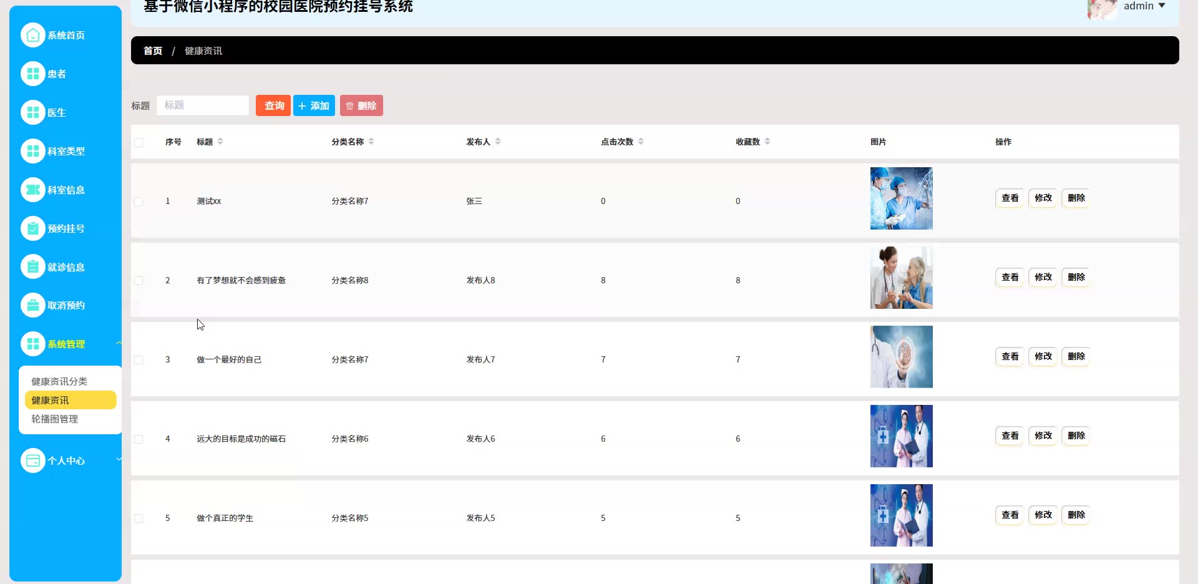
Task: Go to 预约挂号 menu label
Action: (66, 229)
